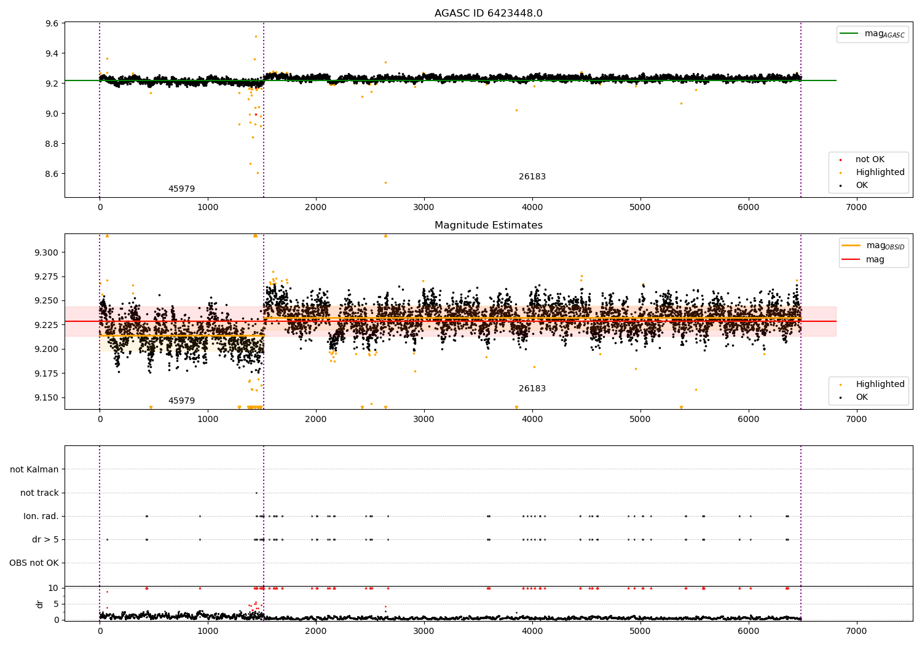Click the 8.8 y-axis tick label
This screenshot has height=645, width=922.
(52, 144)
